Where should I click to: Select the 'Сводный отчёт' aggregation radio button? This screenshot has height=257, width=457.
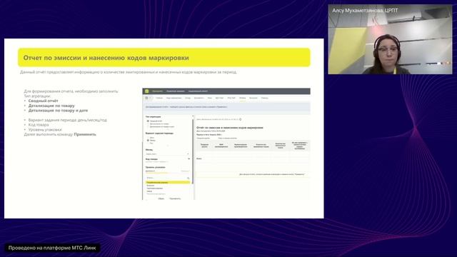pos(148,121)
